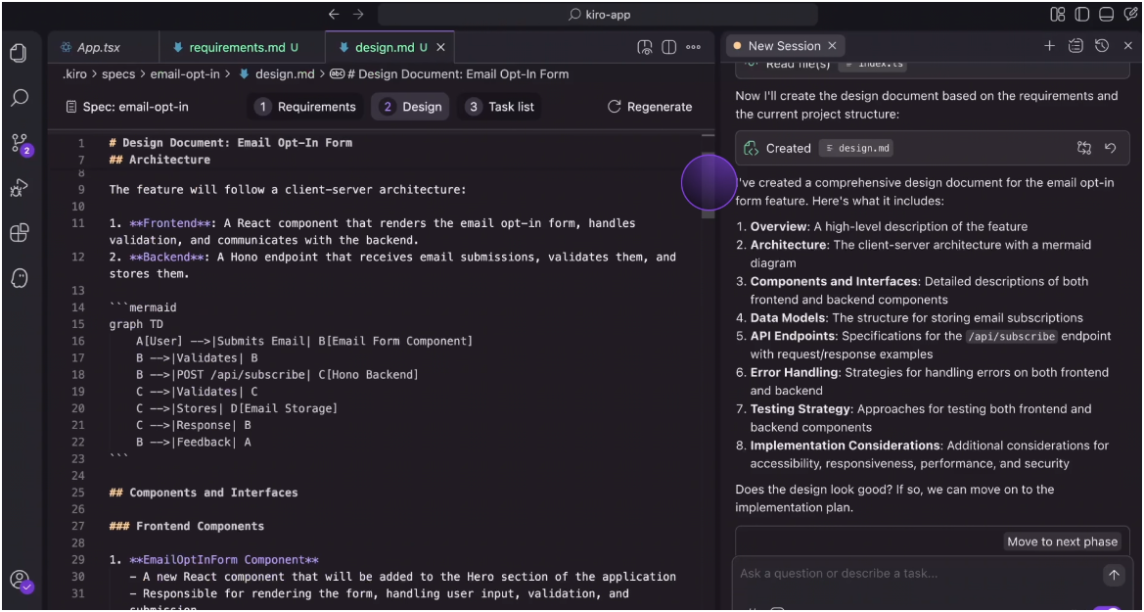This screenshot has height=612, width=1144.
Task: Click line number 25 in gutter
Action: point(79,493)
